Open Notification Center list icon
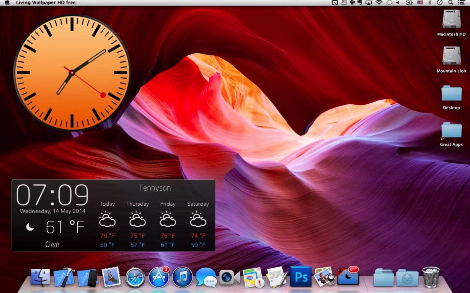Viewport: 470px width, 293px height. pos(461,3)
